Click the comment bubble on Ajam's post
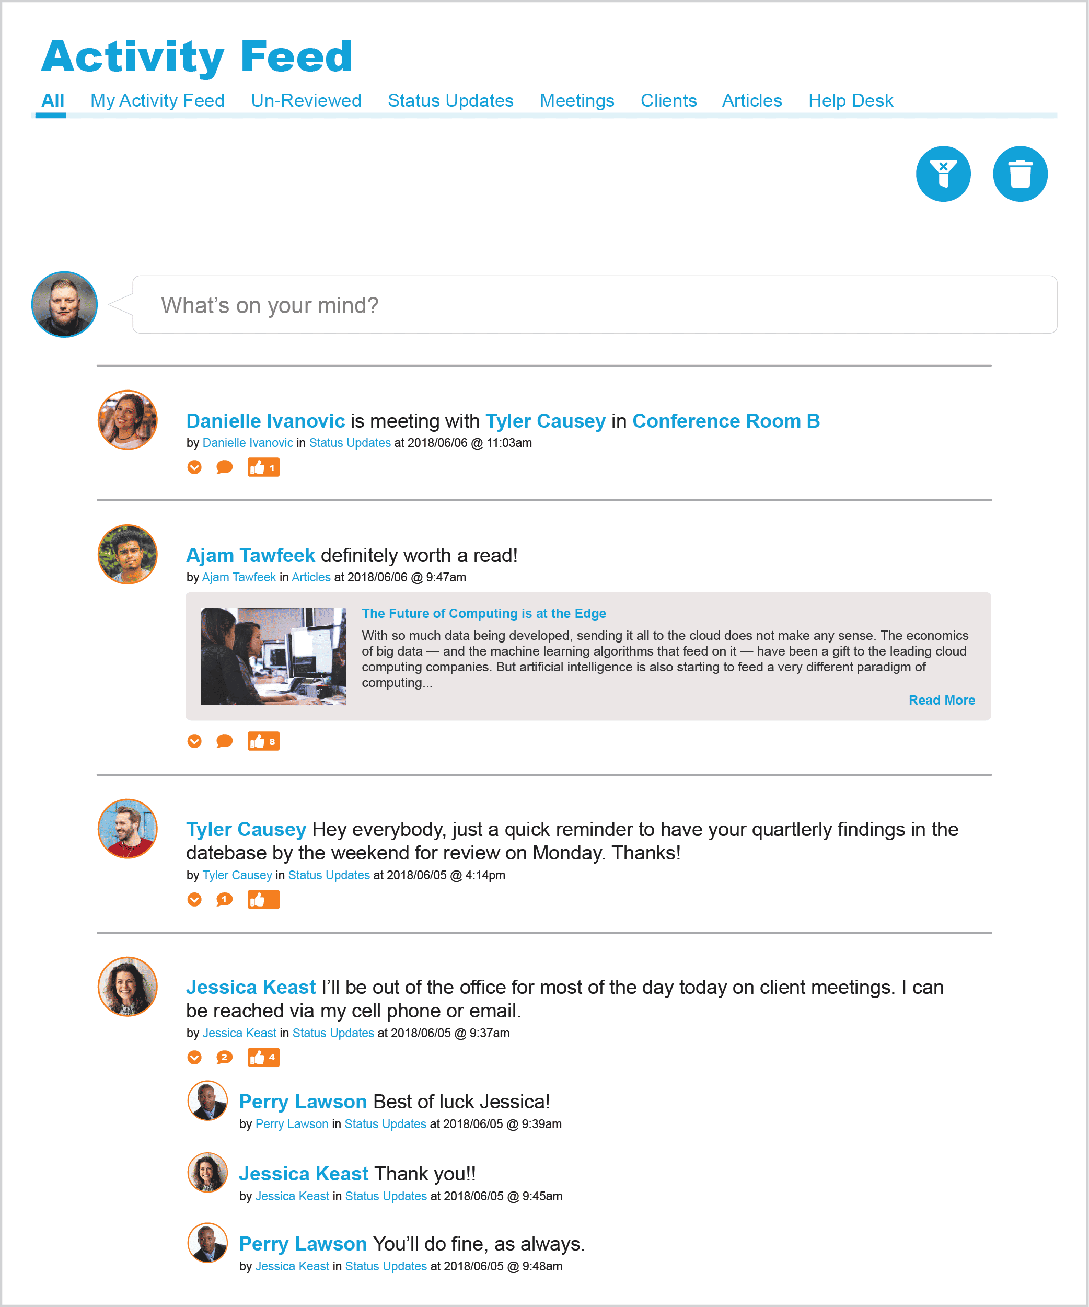 [x=225, y=742]
